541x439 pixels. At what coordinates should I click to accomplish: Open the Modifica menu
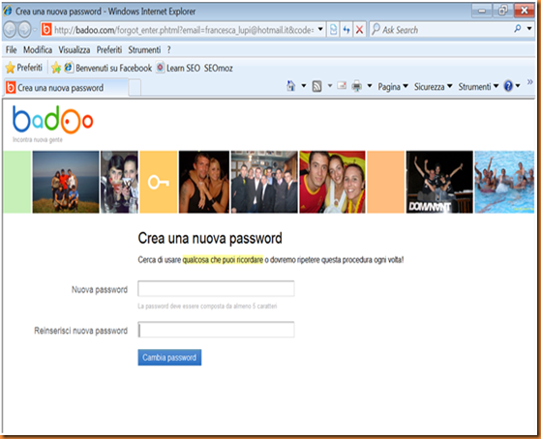coord(38,50)
